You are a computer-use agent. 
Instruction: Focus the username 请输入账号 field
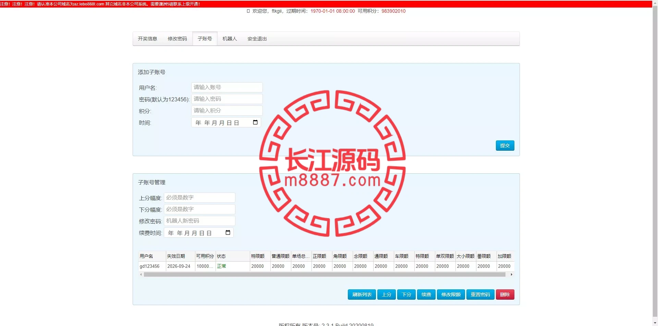tap(227, 87)
